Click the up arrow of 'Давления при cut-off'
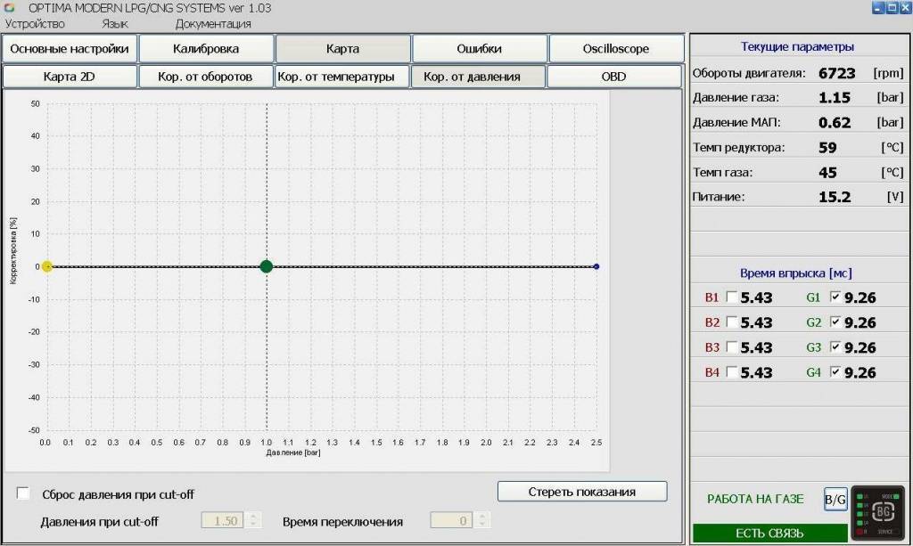Viewport: 913px width, 546px height. click(253, 516)
